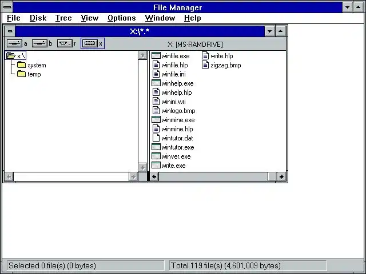Click the X: [MS-RAMDRIVE] volume label

tap(195, 45)
